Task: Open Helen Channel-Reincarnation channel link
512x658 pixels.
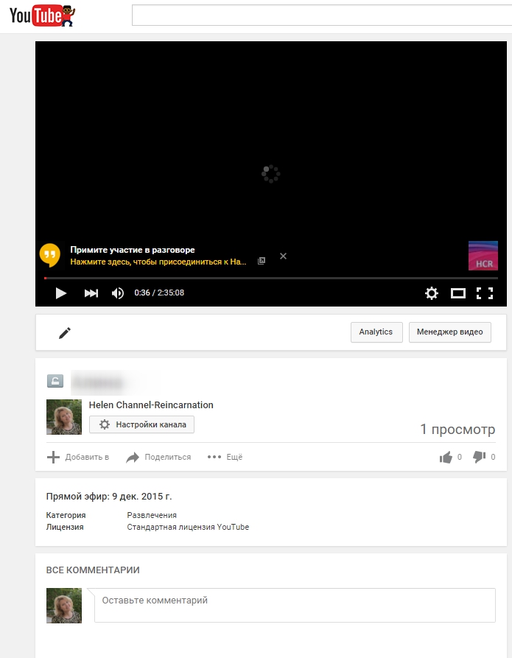Action: click(x=151, y=405)
